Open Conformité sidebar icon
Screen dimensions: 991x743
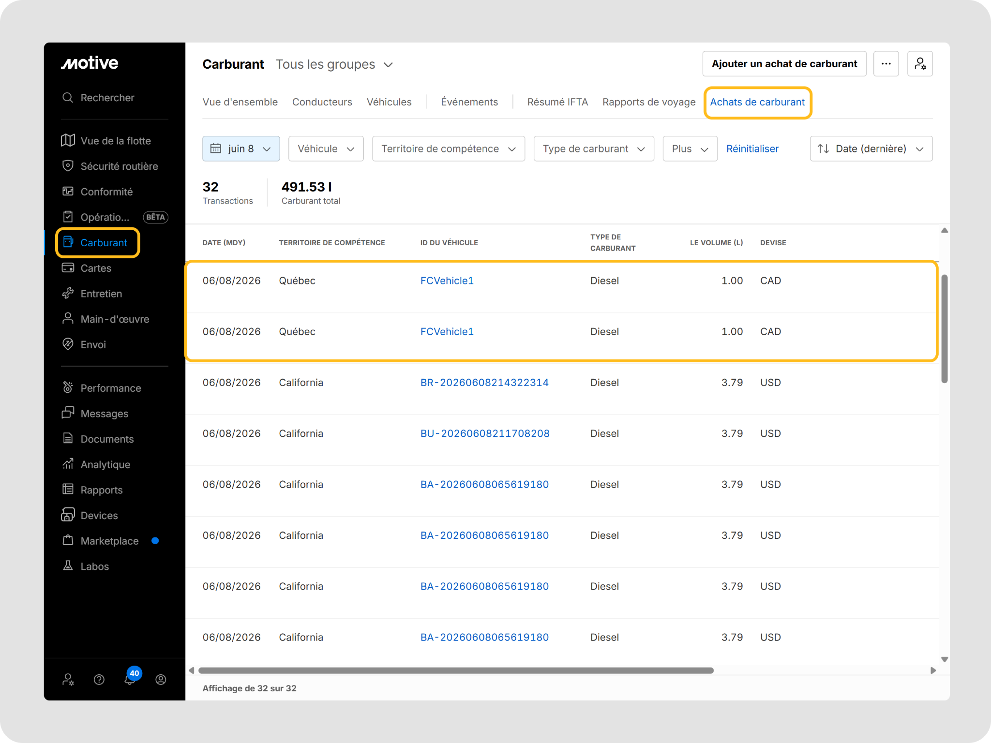click(x=68, y=192)
